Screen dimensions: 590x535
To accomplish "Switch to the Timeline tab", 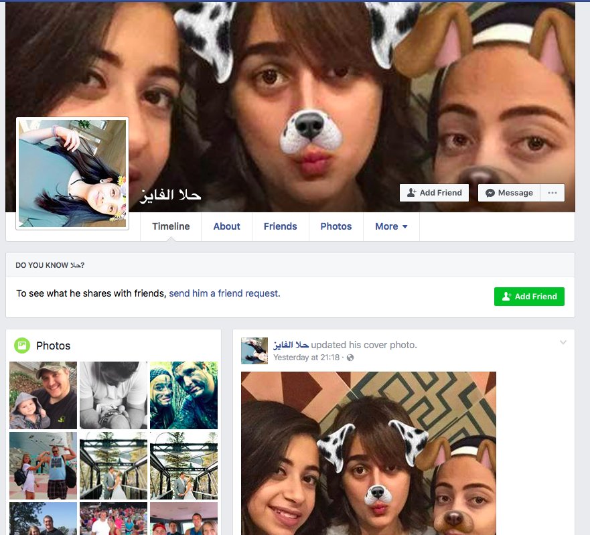I will pos(171,226).
